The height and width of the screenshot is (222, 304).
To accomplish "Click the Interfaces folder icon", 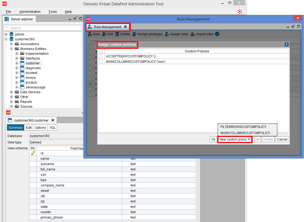I will (22, 58).
